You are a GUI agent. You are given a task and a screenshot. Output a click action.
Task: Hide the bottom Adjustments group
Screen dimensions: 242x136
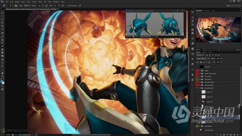click(x=197, y=126)
